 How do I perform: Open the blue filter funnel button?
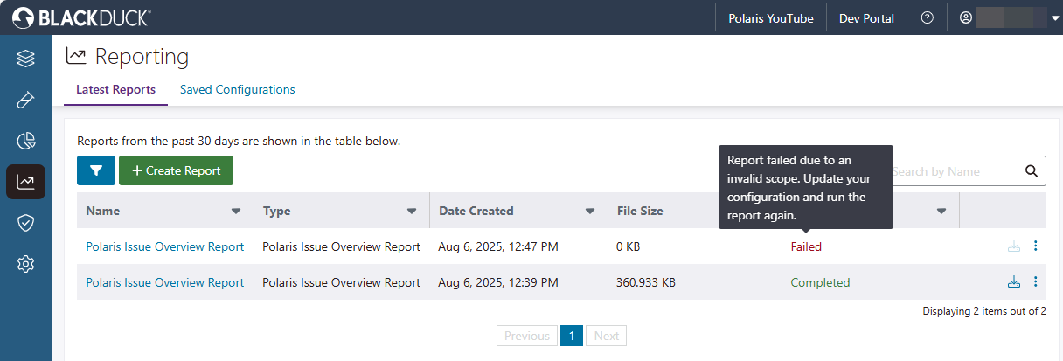96,170
